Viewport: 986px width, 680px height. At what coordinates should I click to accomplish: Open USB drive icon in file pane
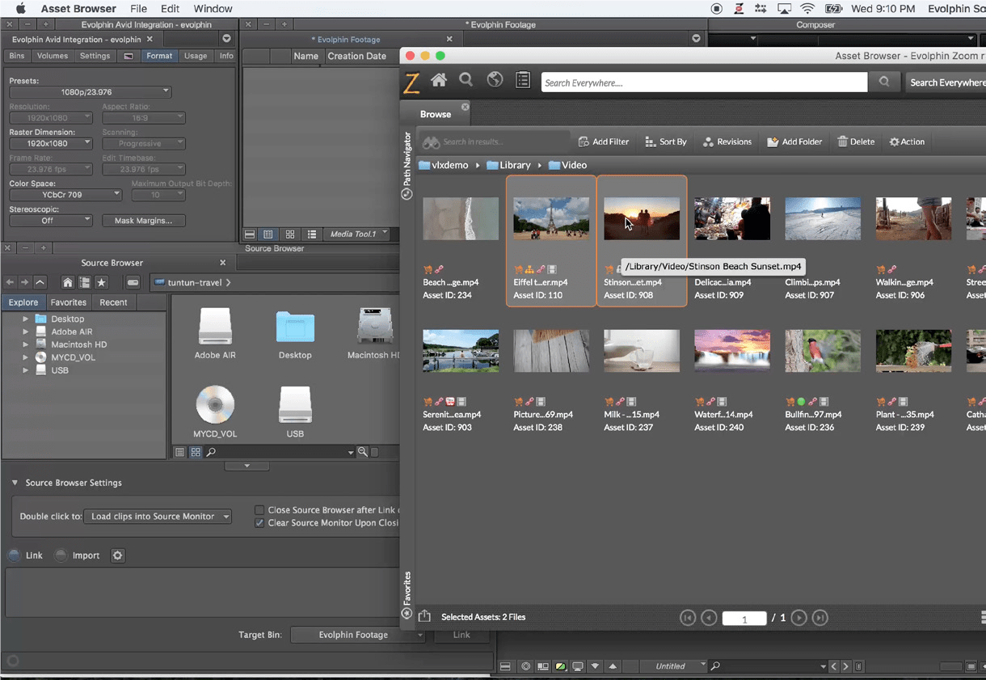[295, 404]
